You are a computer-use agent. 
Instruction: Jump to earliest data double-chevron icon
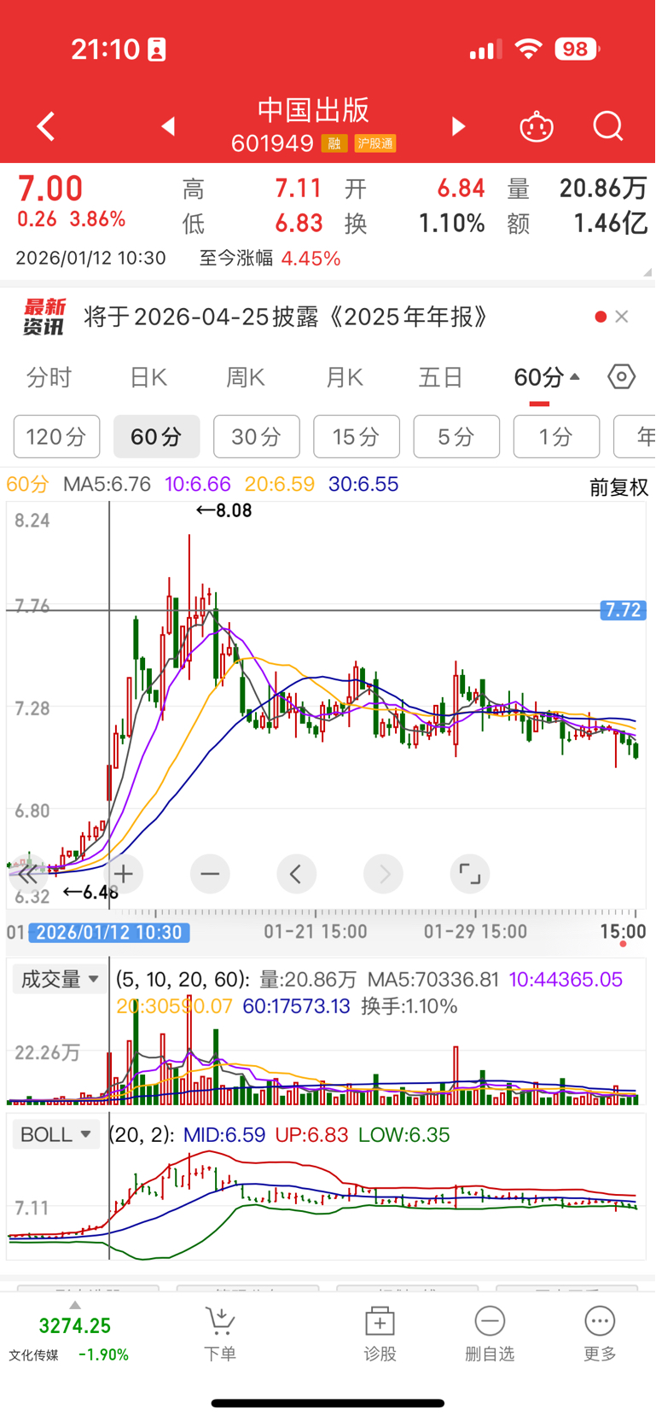(x=27, y=874)
